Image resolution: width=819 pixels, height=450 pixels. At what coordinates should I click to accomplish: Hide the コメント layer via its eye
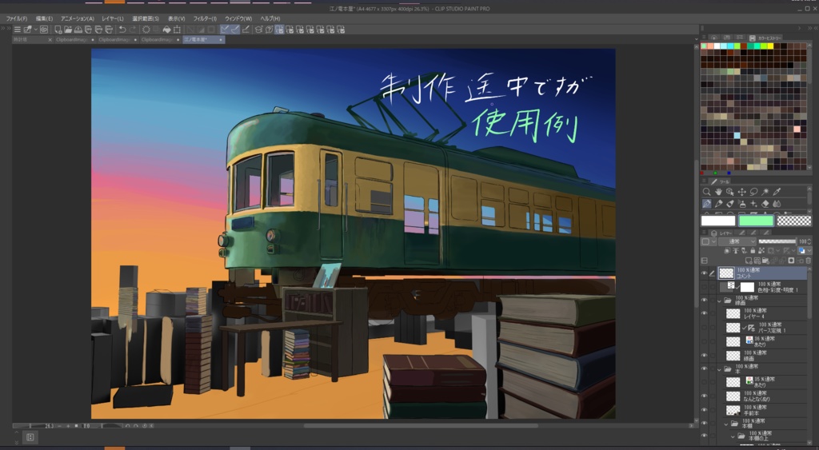704,273
